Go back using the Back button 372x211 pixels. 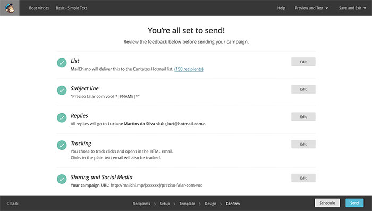[x=12, y=204]
